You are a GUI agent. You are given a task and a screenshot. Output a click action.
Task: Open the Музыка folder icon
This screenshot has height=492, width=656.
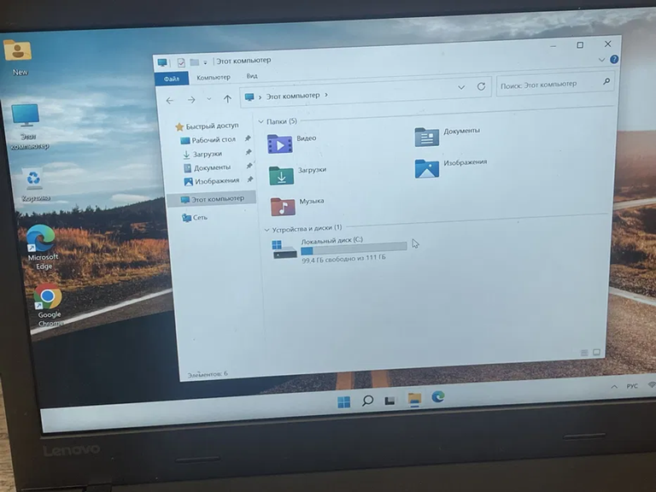[x=283, y=206]
